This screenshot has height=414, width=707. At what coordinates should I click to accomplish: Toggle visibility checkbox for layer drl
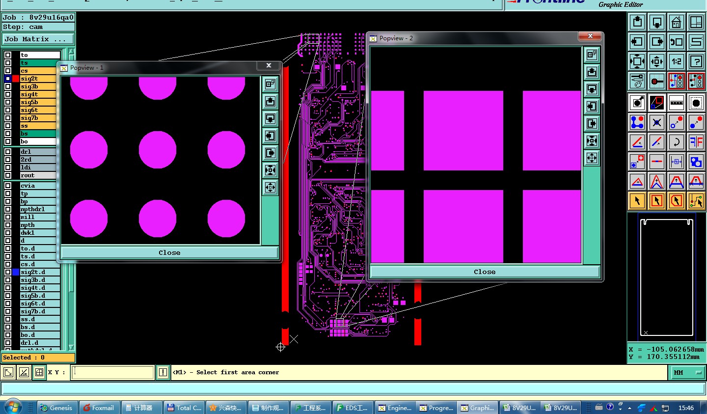coord(8,152)
